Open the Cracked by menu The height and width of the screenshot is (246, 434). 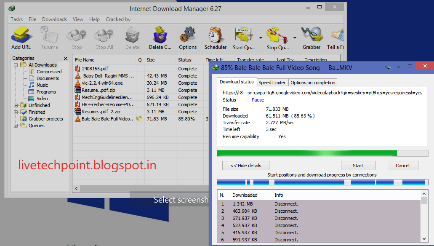[x=118, y=19]
